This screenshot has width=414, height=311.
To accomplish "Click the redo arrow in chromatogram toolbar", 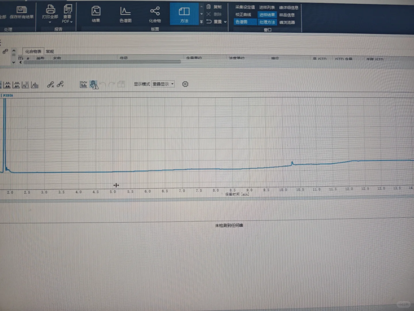I will (112, 84).
